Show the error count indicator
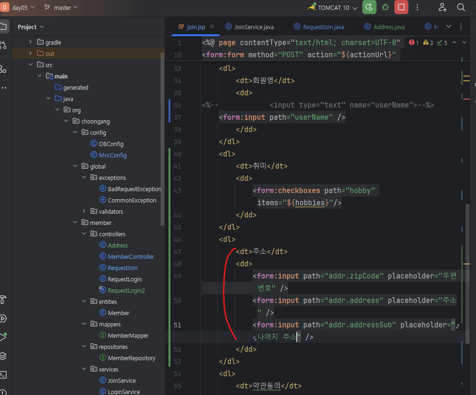 click(414, 43)
